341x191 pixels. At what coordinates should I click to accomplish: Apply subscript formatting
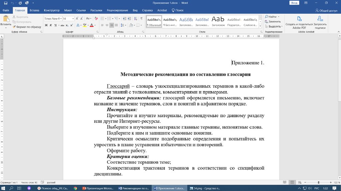[67, 25]
